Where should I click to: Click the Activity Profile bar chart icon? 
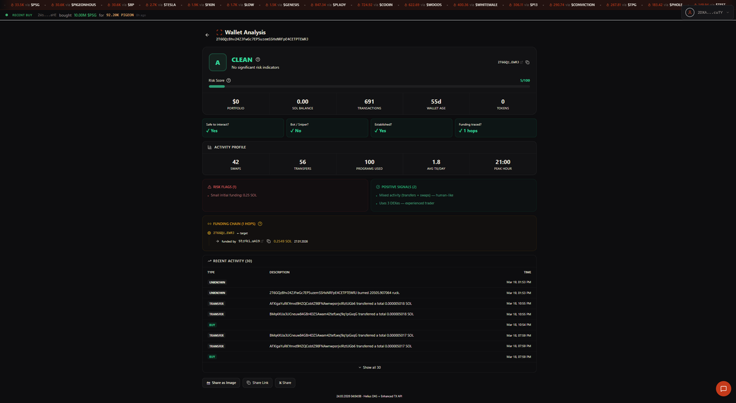[210, 147]
